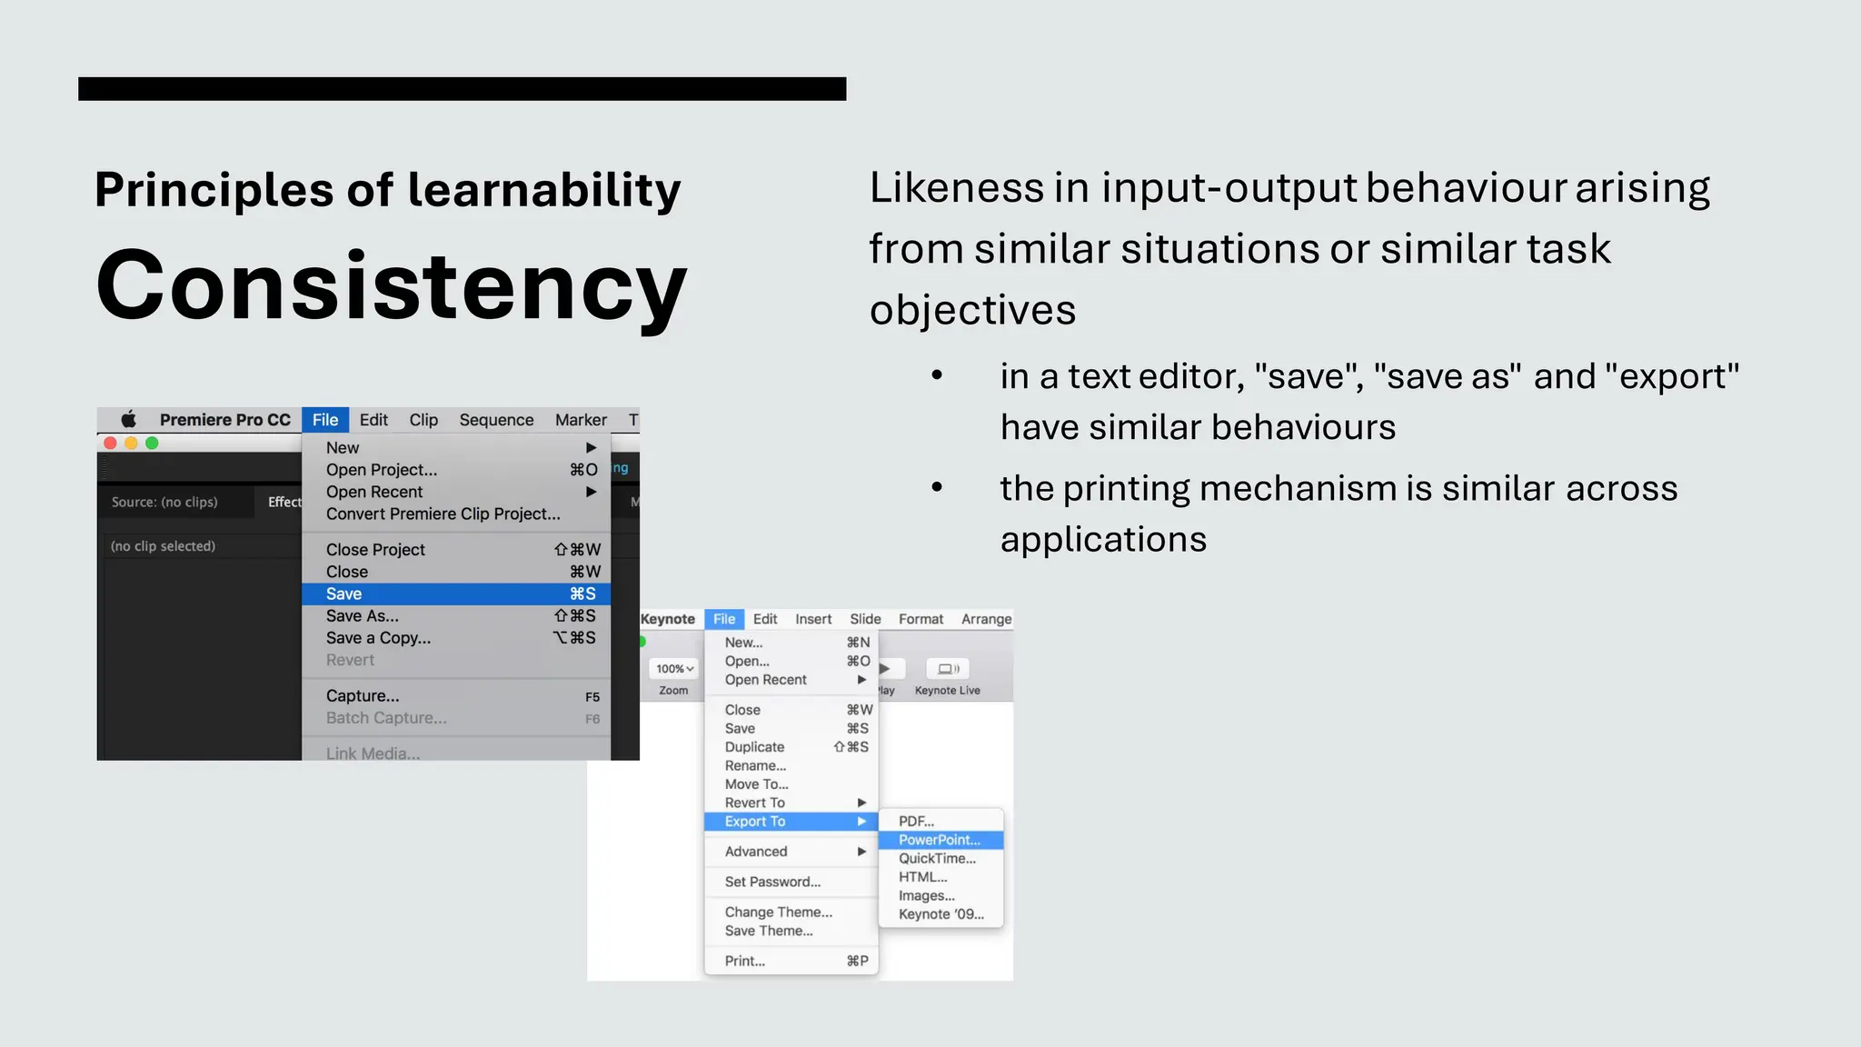
Task: Choose New... in Keynote File menu
Action: 791,643
